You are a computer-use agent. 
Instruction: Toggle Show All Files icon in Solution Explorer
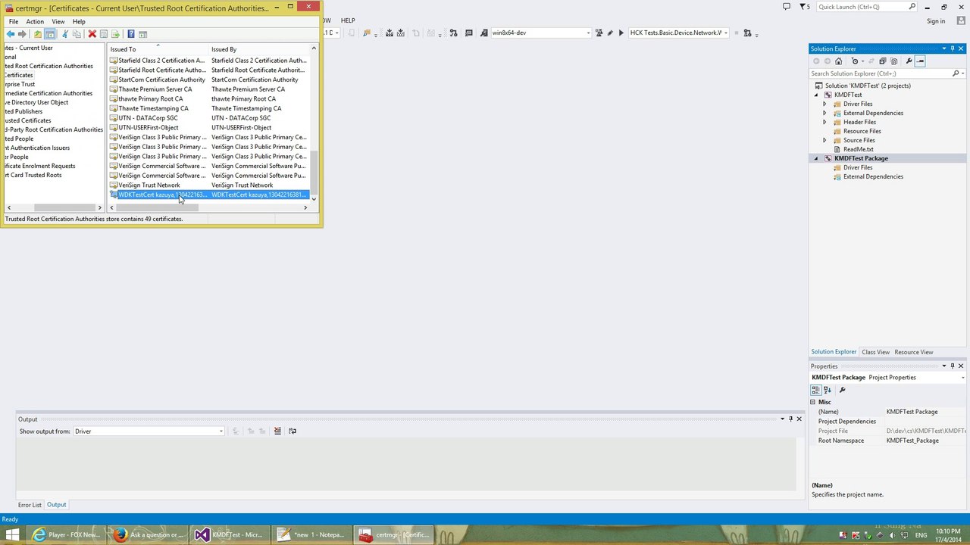pyautogui.click(x=893, y=61)
